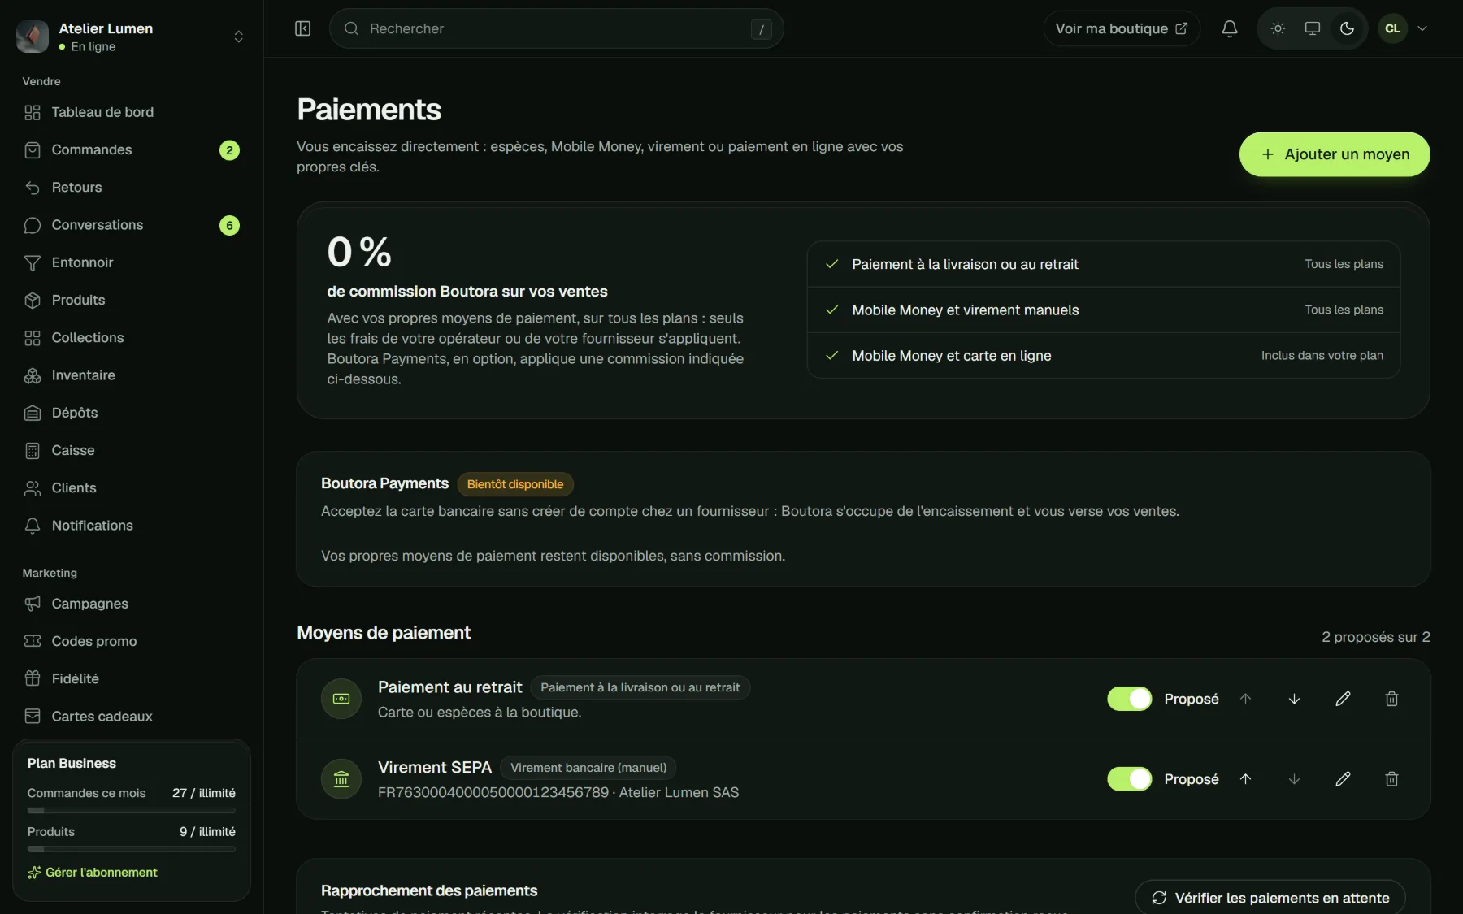Viewport: 1463px width, 914px height.
Task: Click the Bientôt disponible badge
Action: point(514,484)
